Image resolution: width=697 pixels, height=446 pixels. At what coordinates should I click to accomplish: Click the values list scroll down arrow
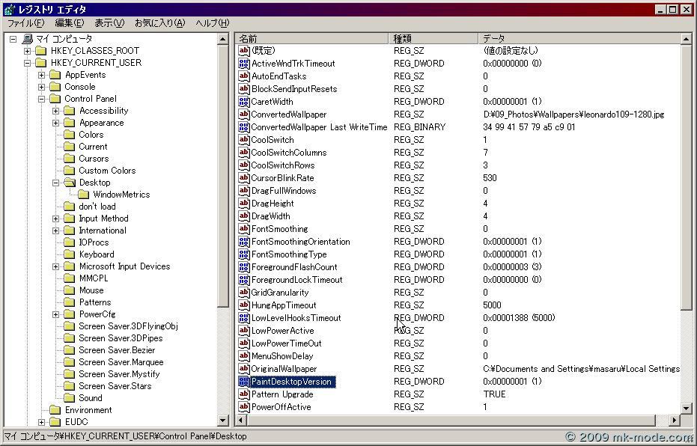pos(687,408)
